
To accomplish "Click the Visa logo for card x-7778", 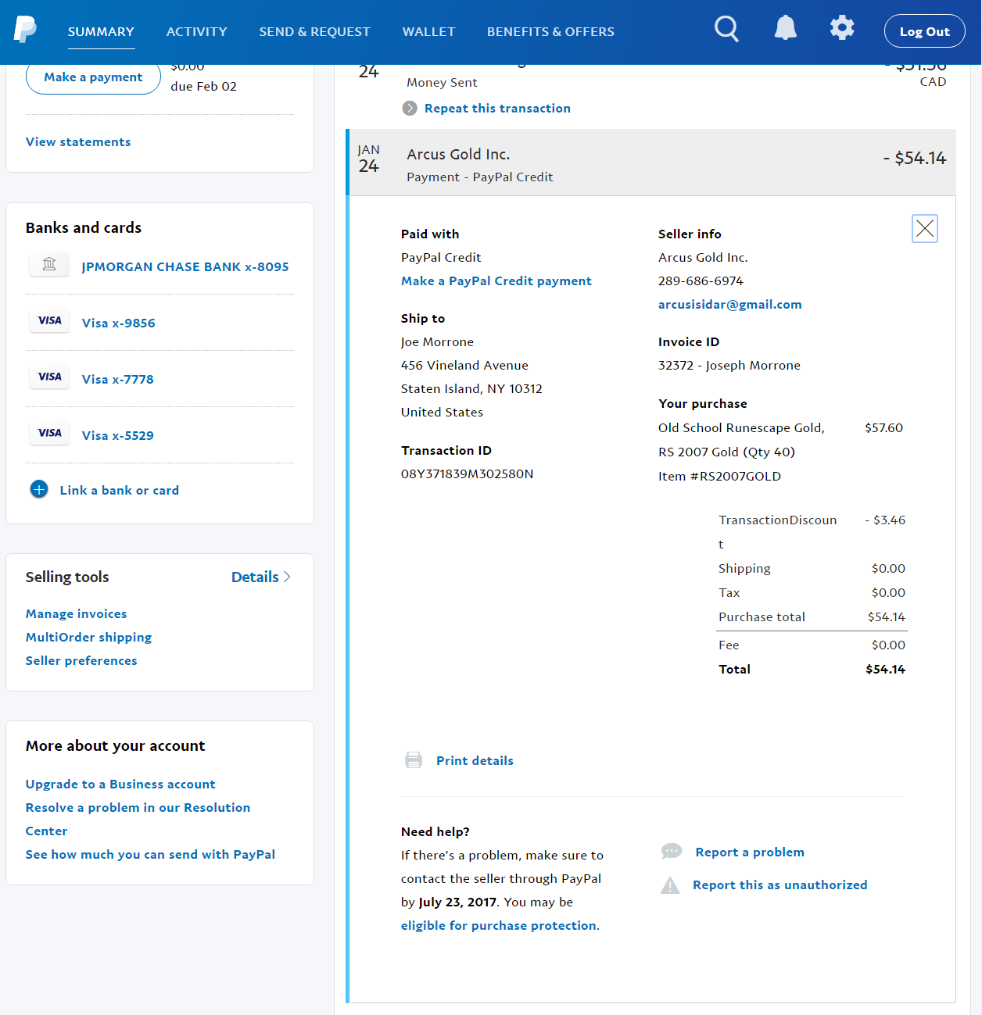I will (x=49, y=377).
